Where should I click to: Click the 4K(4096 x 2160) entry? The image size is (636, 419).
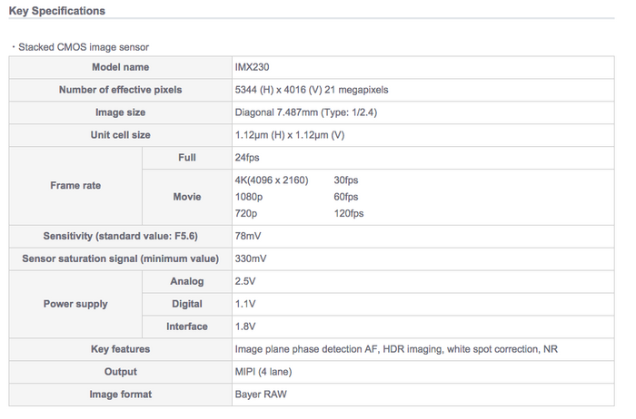(x=271, y=180)
